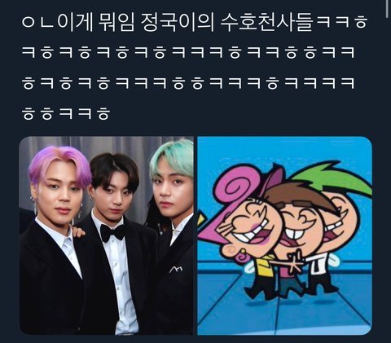Click the word 정국이의 in the tweet text
Image resolution: width=391 pixels, height=343 pixels.
pyautogui.click(x=178, y=23)
